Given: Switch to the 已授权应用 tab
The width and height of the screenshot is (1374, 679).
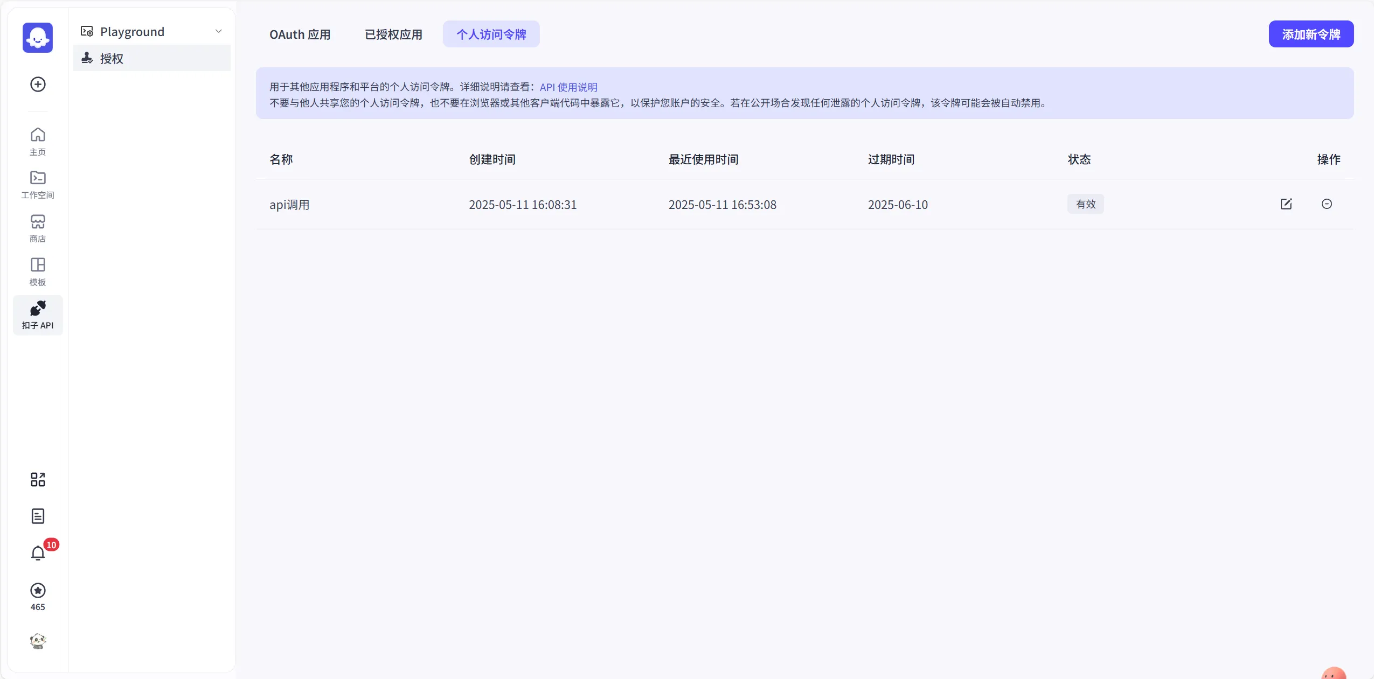Looking at the screenshot, I should tap(393, 34).
